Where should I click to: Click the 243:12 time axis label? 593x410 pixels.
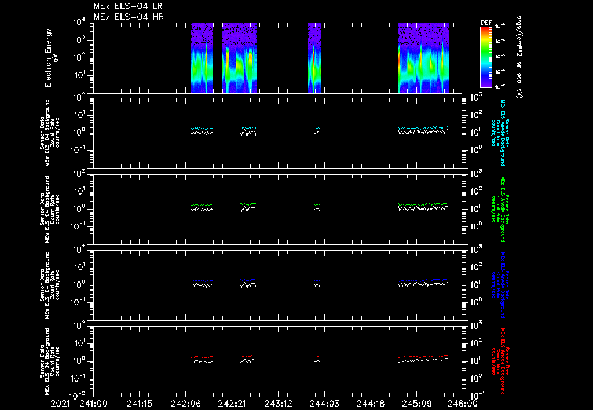coord(278,404)
